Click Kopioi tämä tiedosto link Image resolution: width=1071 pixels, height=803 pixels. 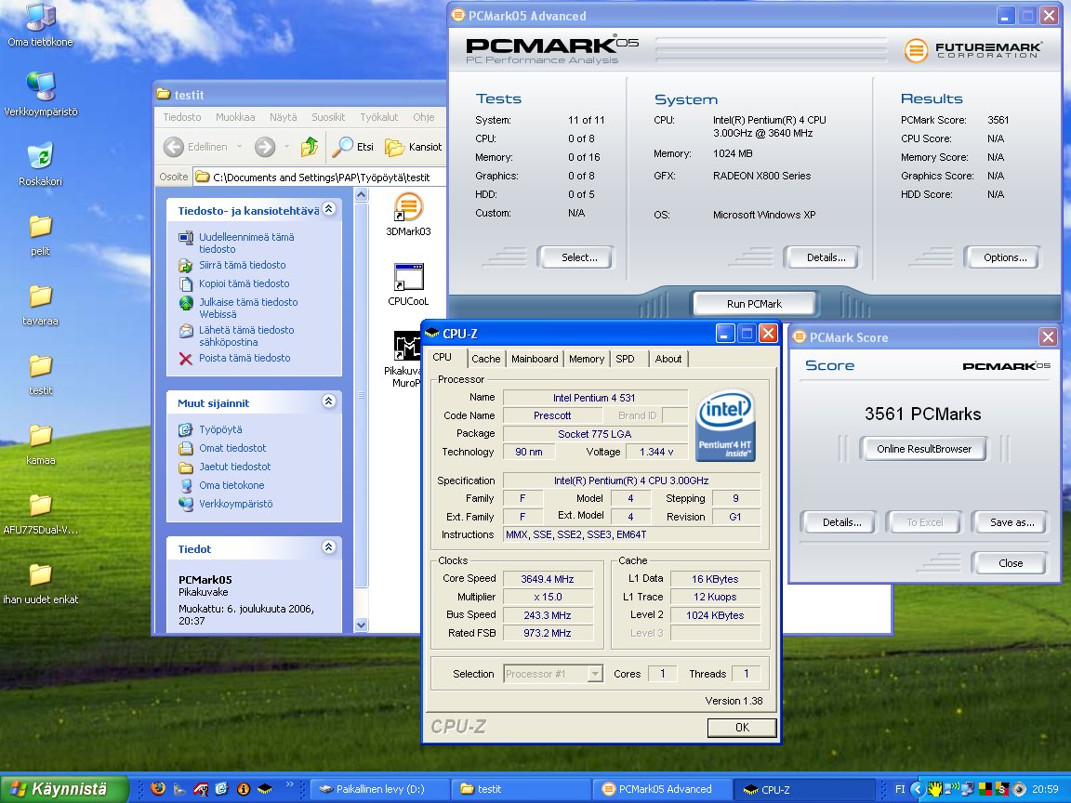click(244, 283)
